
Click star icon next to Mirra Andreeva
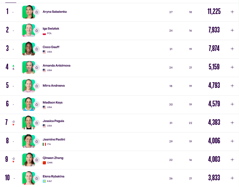[37, 86]
